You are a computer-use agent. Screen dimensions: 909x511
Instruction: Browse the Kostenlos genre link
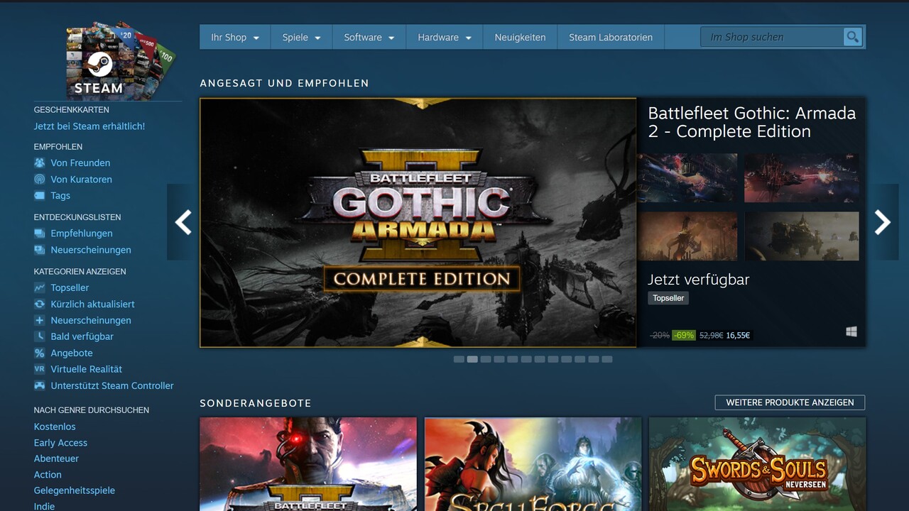click(x=55, y=427)
